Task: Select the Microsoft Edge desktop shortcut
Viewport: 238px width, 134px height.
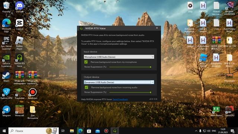Action: coord(6,26)
